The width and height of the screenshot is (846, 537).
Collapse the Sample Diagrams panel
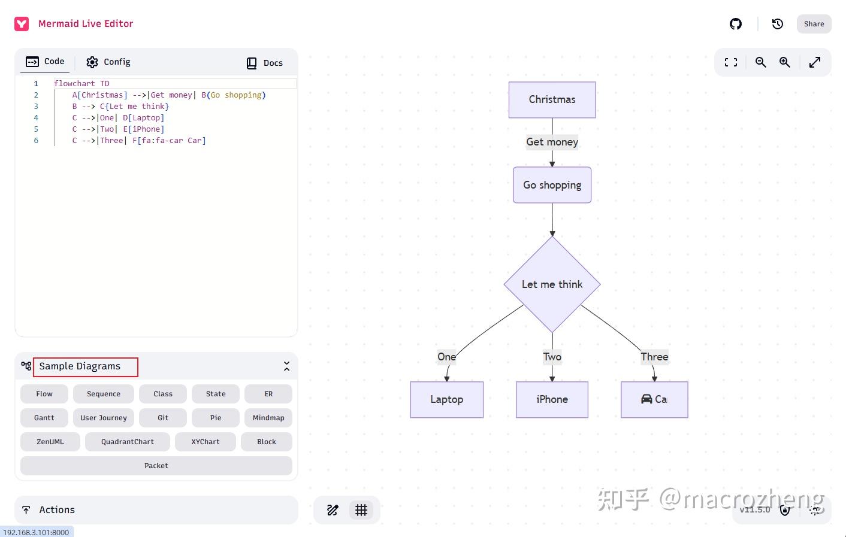[x=286, y=365]
